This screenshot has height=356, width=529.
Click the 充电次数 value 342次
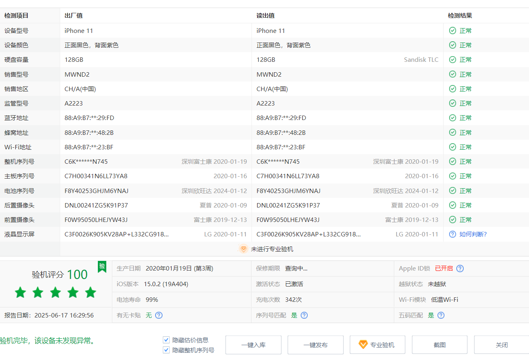tap(294, 299)
